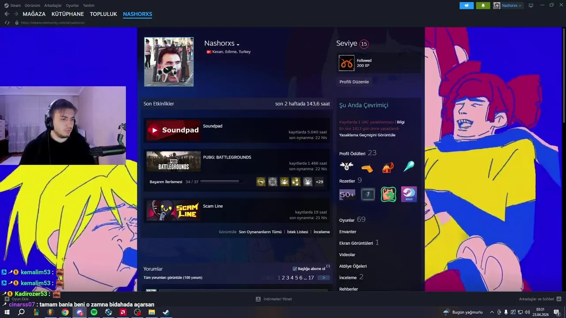The image size is (566, 318).
Task: Open the 50+ games badge
Action: [x=347, y=194]
